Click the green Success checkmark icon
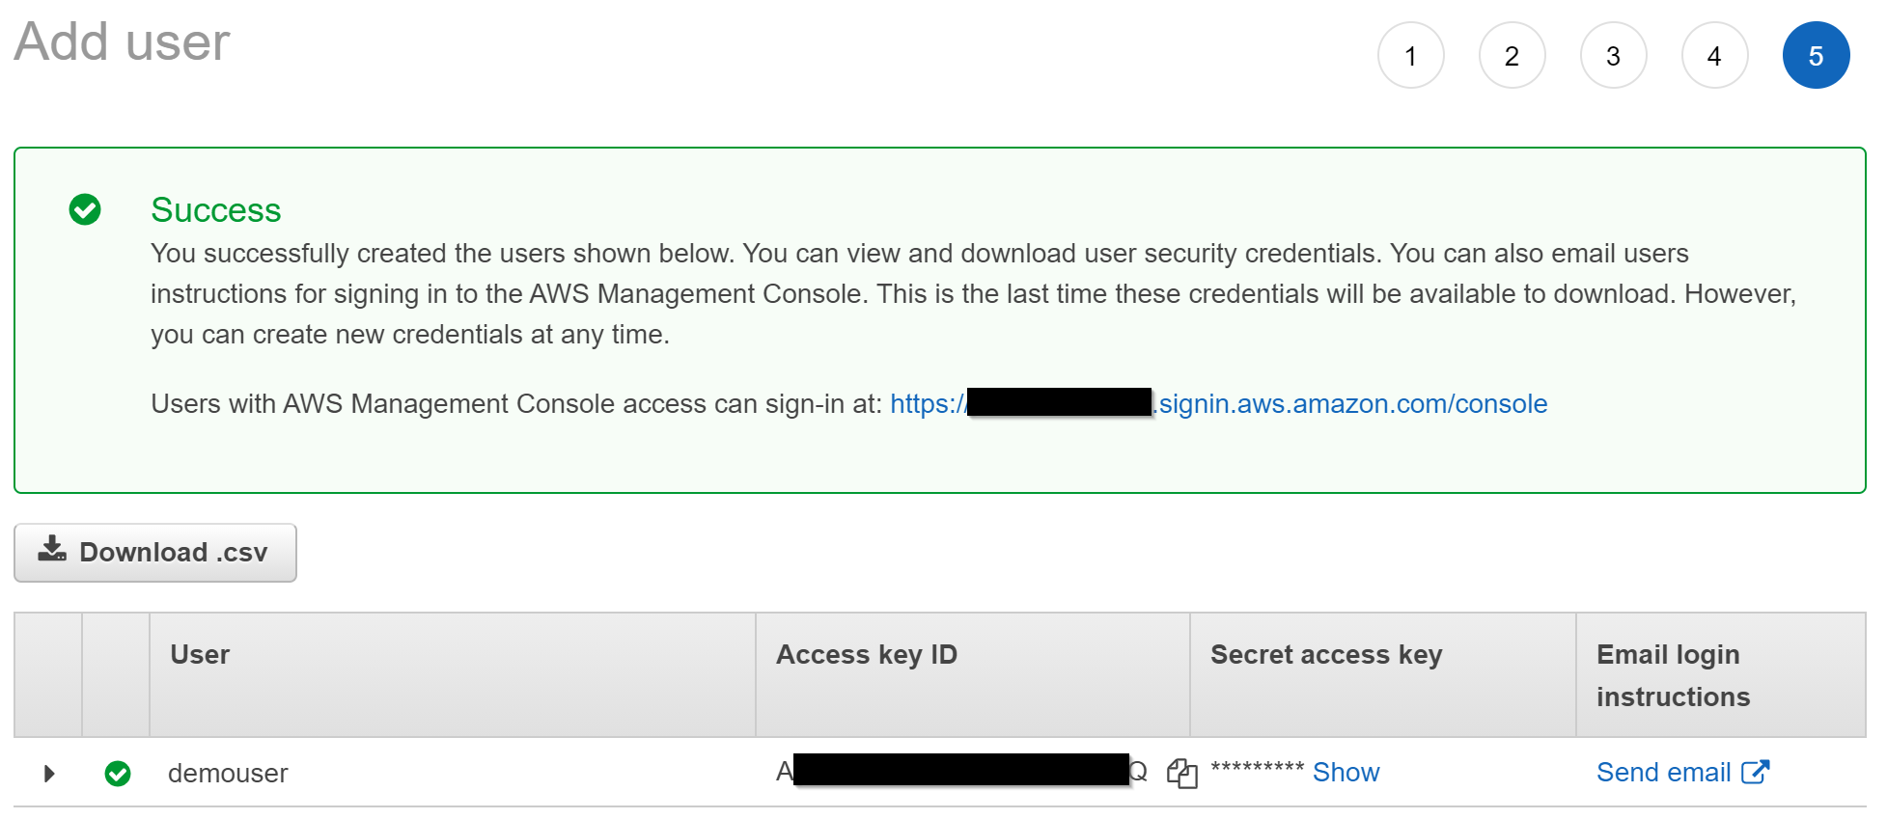 (x=85, y=208)
